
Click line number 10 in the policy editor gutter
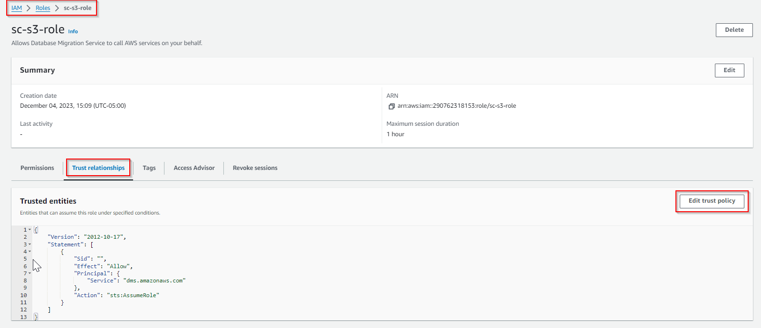coord(24,295)
